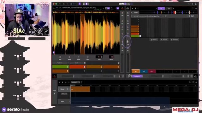Click the Low EQ knob on the first channel

click(x=122, y=34)
